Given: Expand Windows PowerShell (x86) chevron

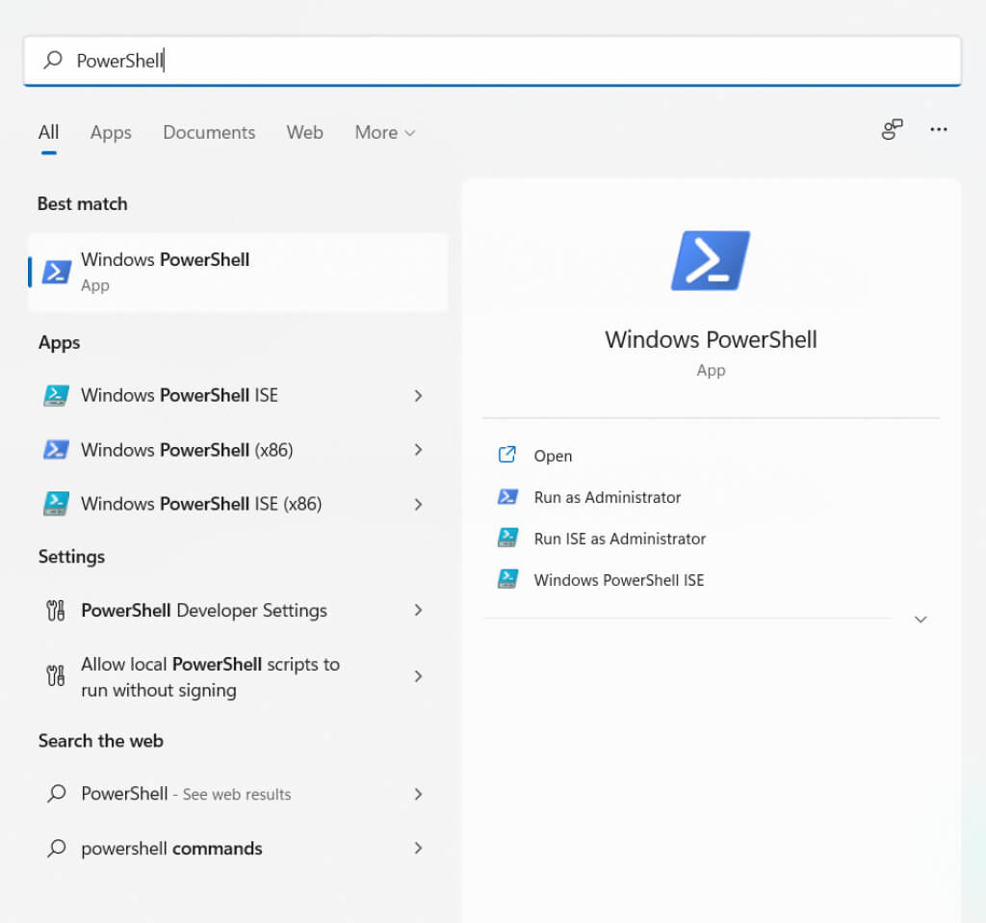Looking at the screenshot, I should click(x=418, y=450).
